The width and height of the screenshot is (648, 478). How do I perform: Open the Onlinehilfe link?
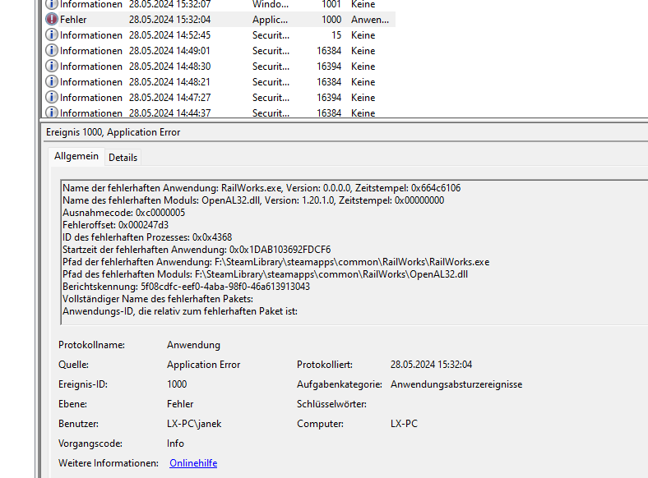(x=193, y=463)
